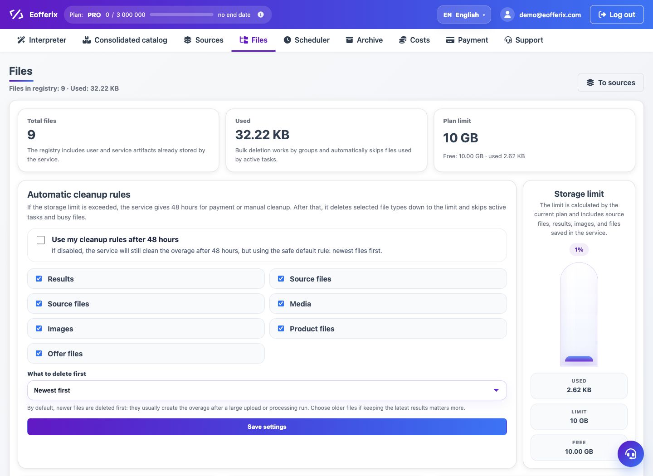Image resolution: width=653 pixels, height=476 pixels.
Task: Open the EN English language dropdown
Action: (x=464, y=15)
